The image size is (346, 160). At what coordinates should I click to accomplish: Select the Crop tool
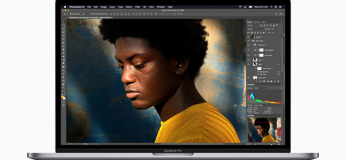click(x=64, y=35)
